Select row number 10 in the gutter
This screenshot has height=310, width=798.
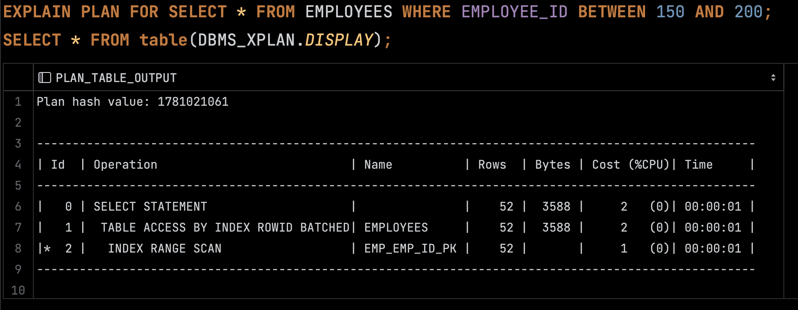coord(18,290)
